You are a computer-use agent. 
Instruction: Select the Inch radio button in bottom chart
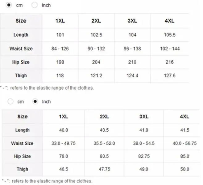pyautogui.click(x=35, y=101)
